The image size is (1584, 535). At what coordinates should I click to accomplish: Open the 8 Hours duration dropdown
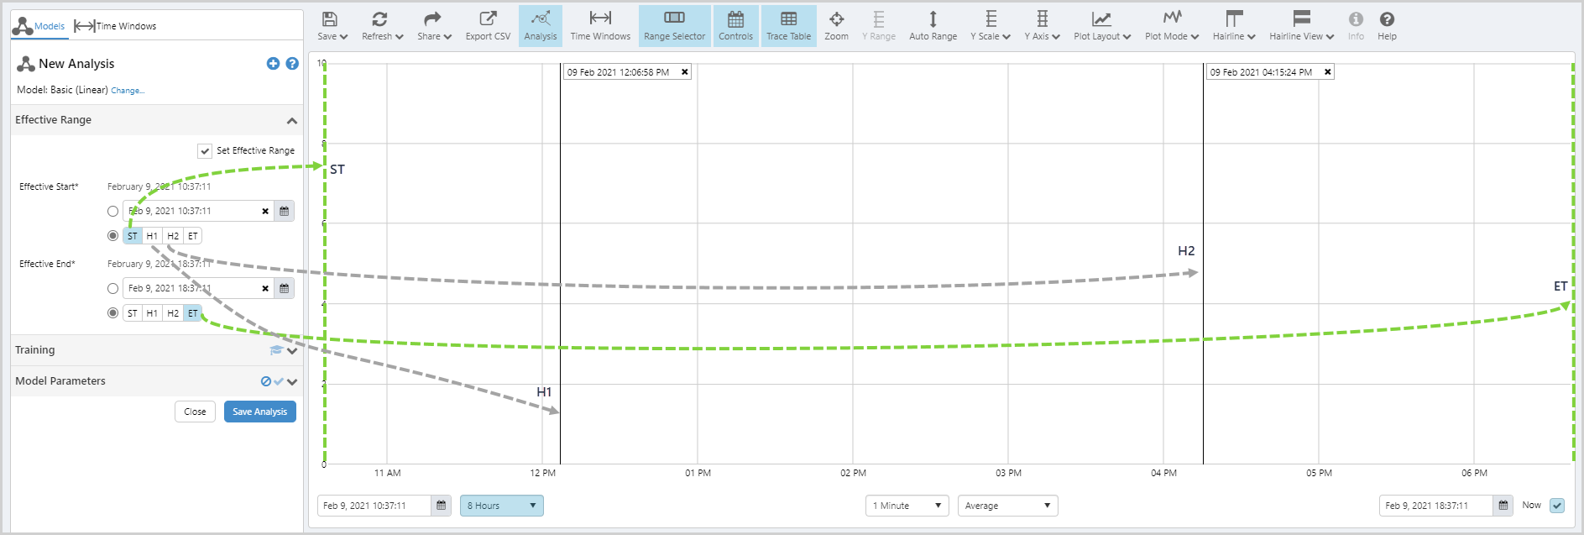click(501, 506)
